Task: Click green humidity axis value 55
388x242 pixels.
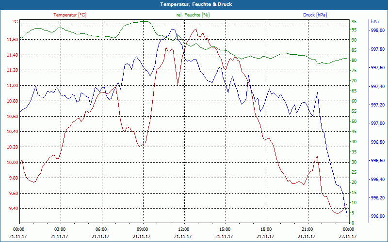Action: tap(354, 111)
